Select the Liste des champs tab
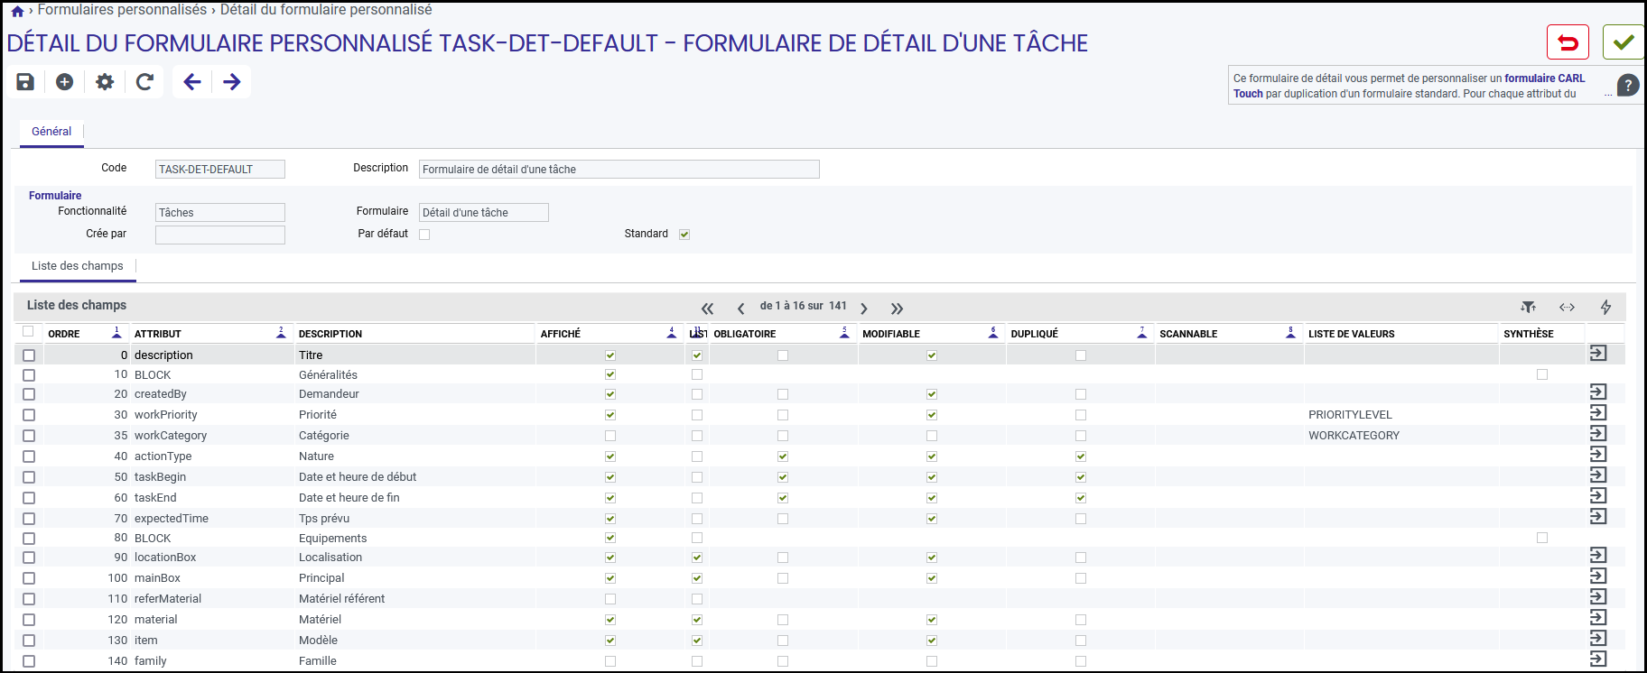The height and width of the screenshot is (673, 1647). 78,266
